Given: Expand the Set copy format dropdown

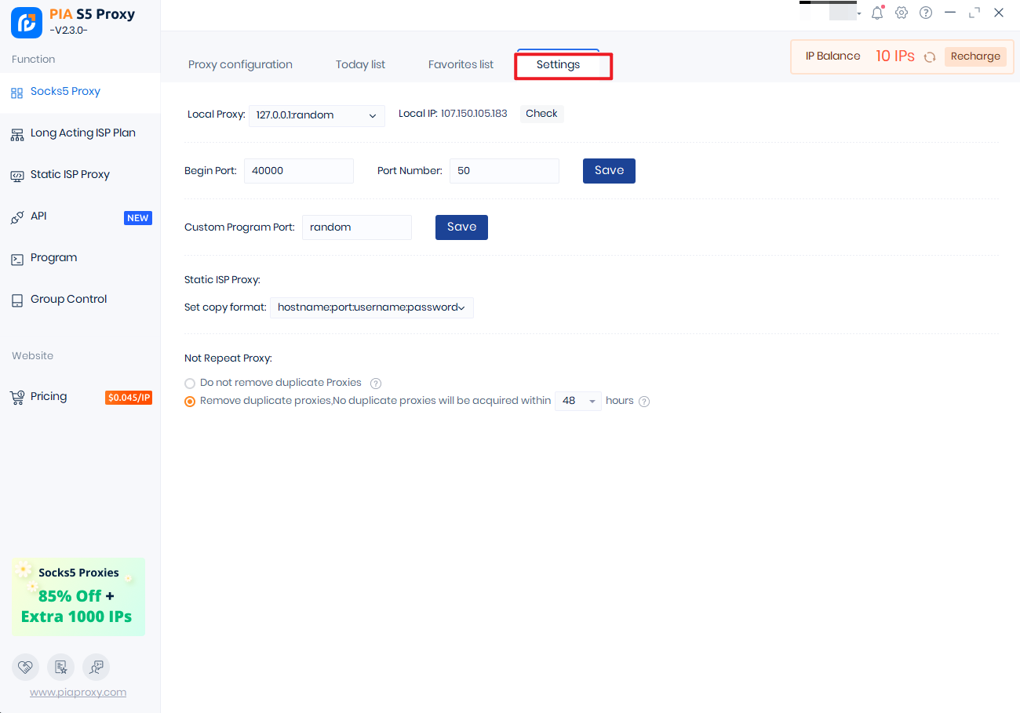Looking at the screenshot, I should pos(371,307).
